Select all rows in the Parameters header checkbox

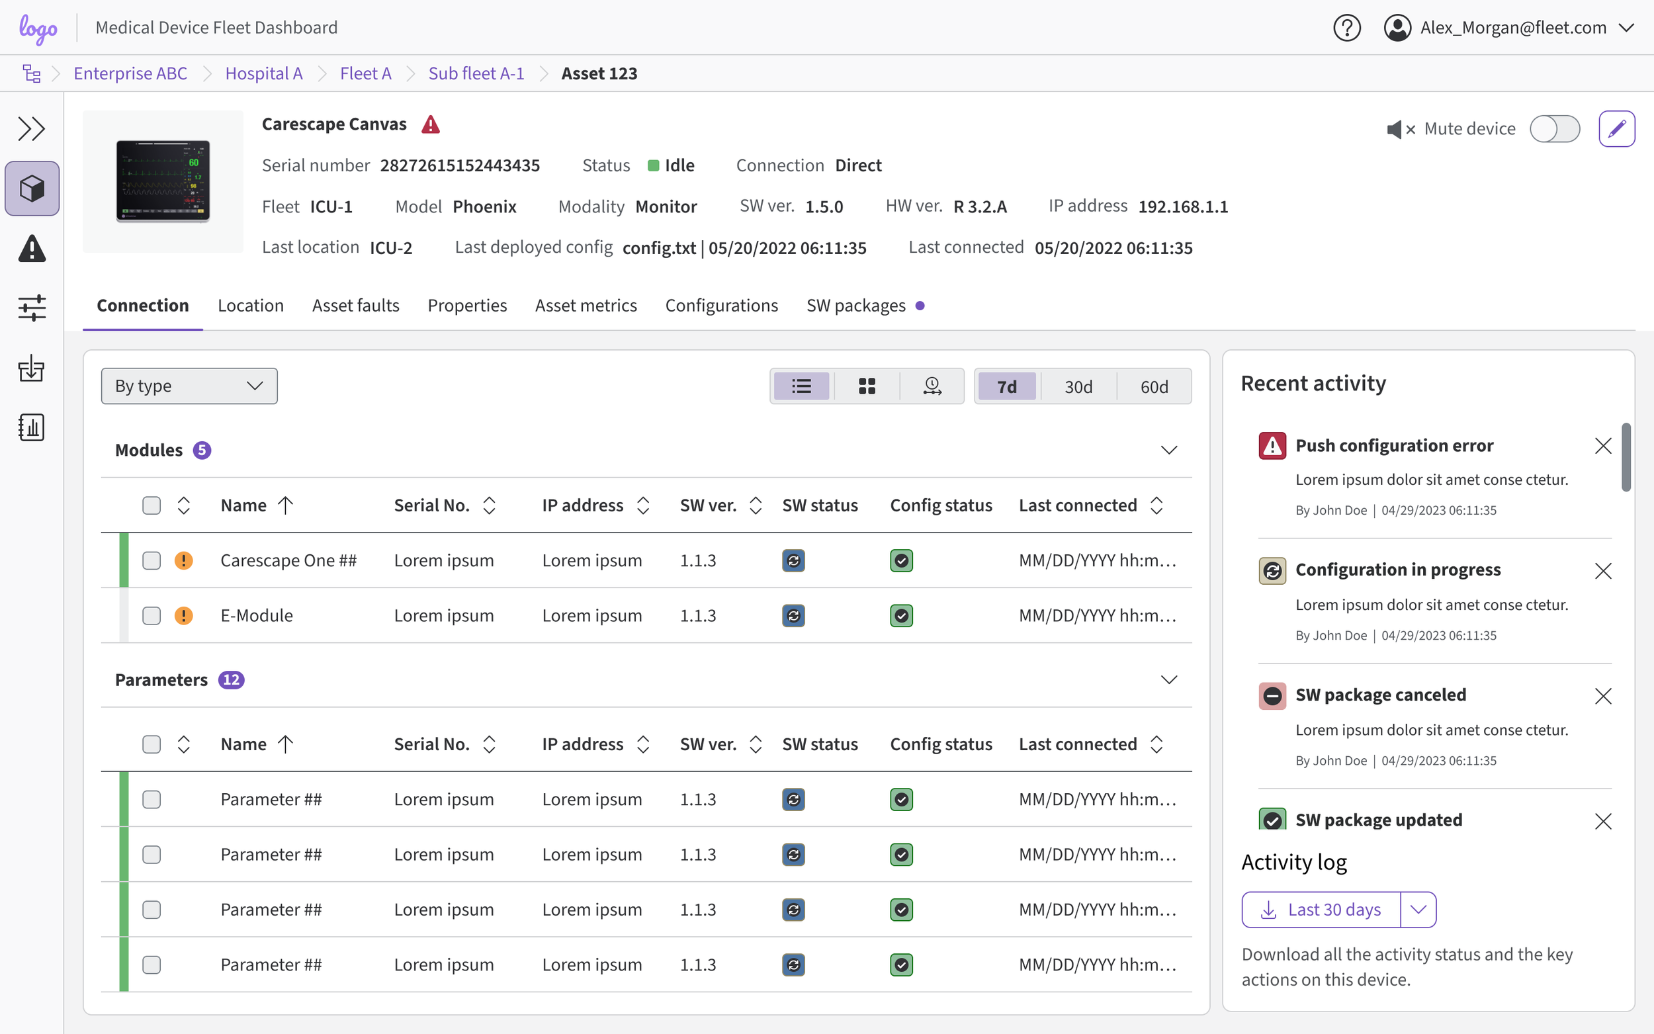point(151,744)
